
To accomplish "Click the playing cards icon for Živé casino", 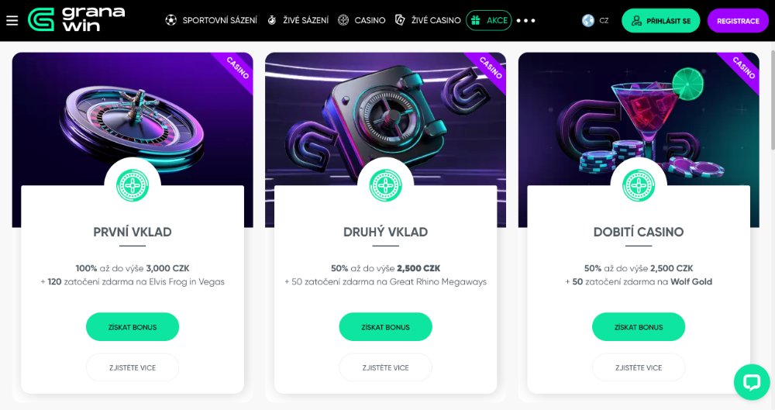I will point(400,20).
